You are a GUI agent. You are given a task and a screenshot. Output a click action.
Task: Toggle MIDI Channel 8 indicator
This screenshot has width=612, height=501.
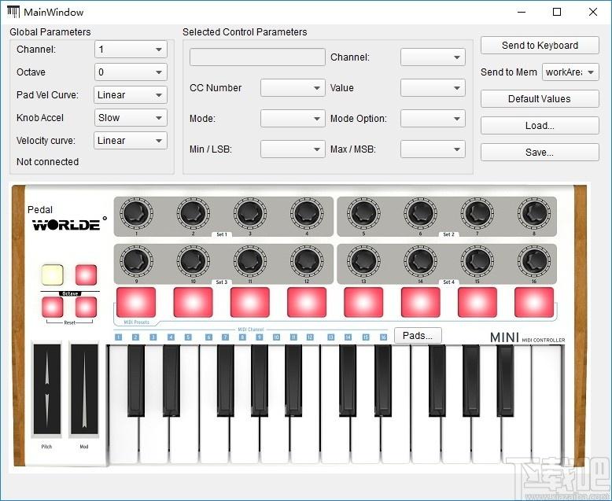tap(242, 337)
